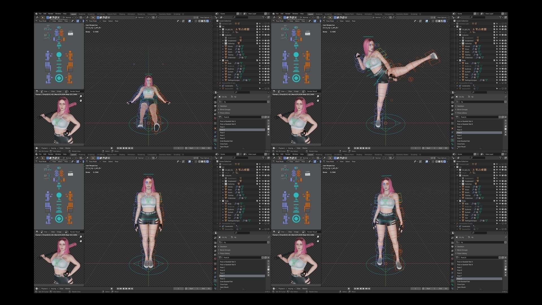542x305 pixels.
Task: Uncheck Body collection checkbox in kicking-pose window outliner
Action: [x=494, y=60]
